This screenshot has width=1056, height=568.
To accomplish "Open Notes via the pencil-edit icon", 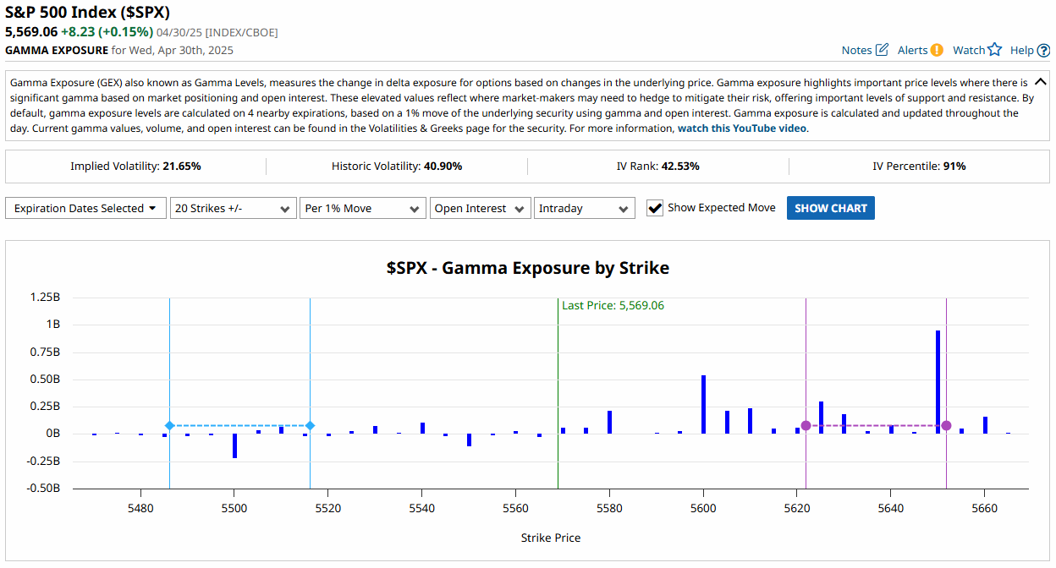I will (x=882, y=50).
